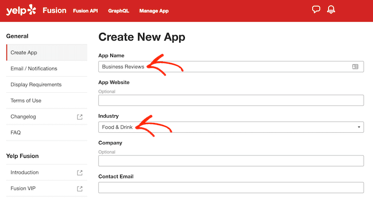
Task: Open the Fusion API menu
Action: coord(86,11)
